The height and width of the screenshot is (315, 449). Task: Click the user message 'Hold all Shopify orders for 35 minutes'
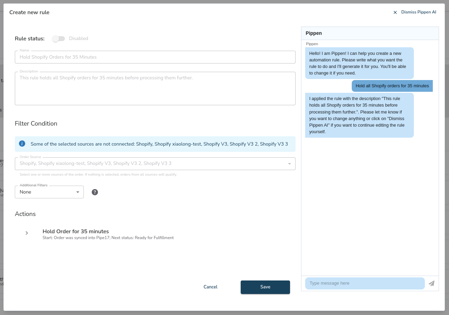pyautogui.click(x=392, y=86)
